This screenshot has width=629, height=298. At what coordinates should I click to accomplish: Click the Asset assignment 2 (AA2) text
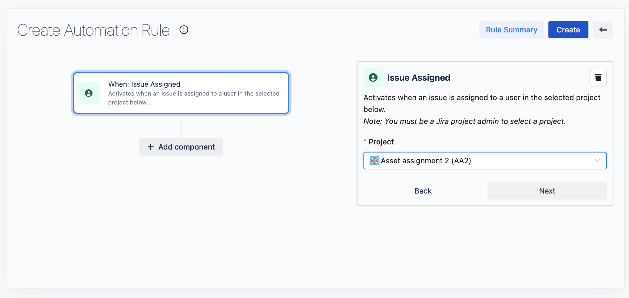pyautogui.click(x=426, y=161)
